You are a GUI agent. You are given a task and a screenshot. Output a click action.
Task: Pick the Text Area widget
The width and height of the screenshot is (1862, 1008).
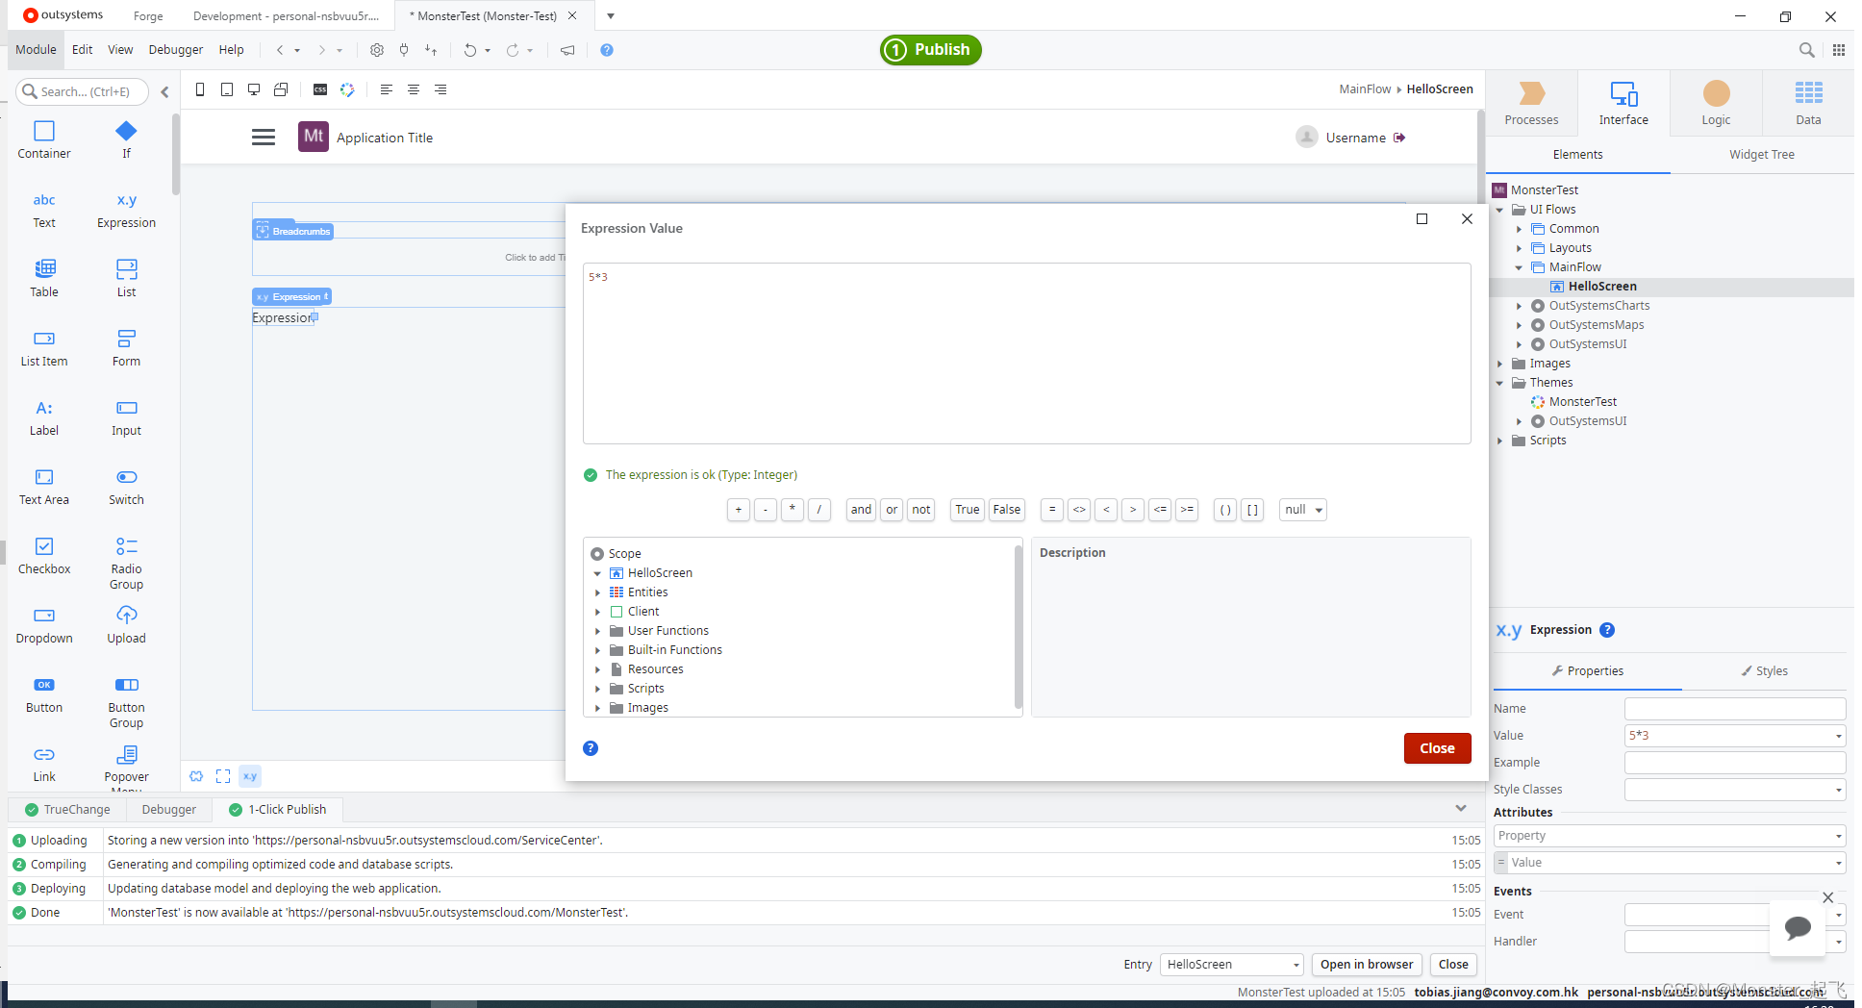[x=44, y=488]
